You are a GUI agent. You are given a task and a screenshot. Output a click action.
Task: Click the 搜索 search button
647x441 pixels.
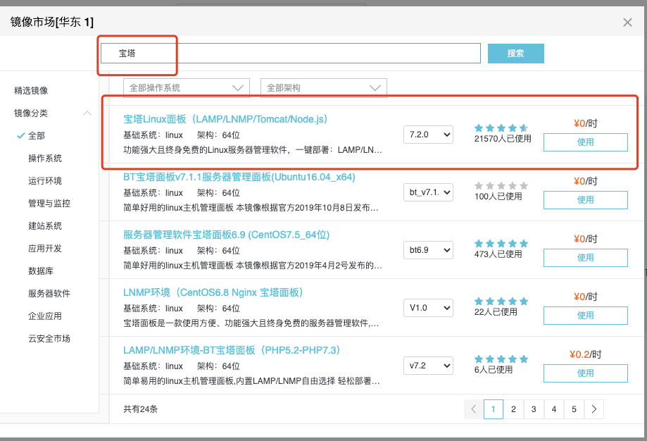pos(516,54)
